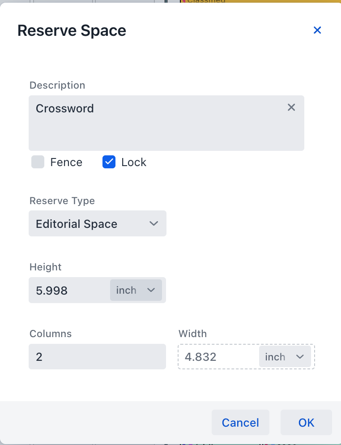Close the Reserve Space dialog
Image resolution: width=341 pixels, height=445 pixels.
click(317, 30)
